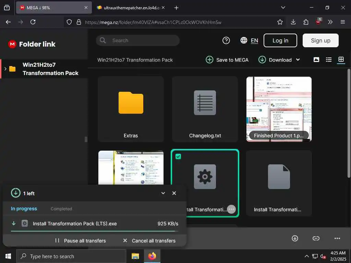Screen dimensions: 351x263
Task: Click the Install Transformation Pack (LTS).exe transfer row
Action: [95, 224]
